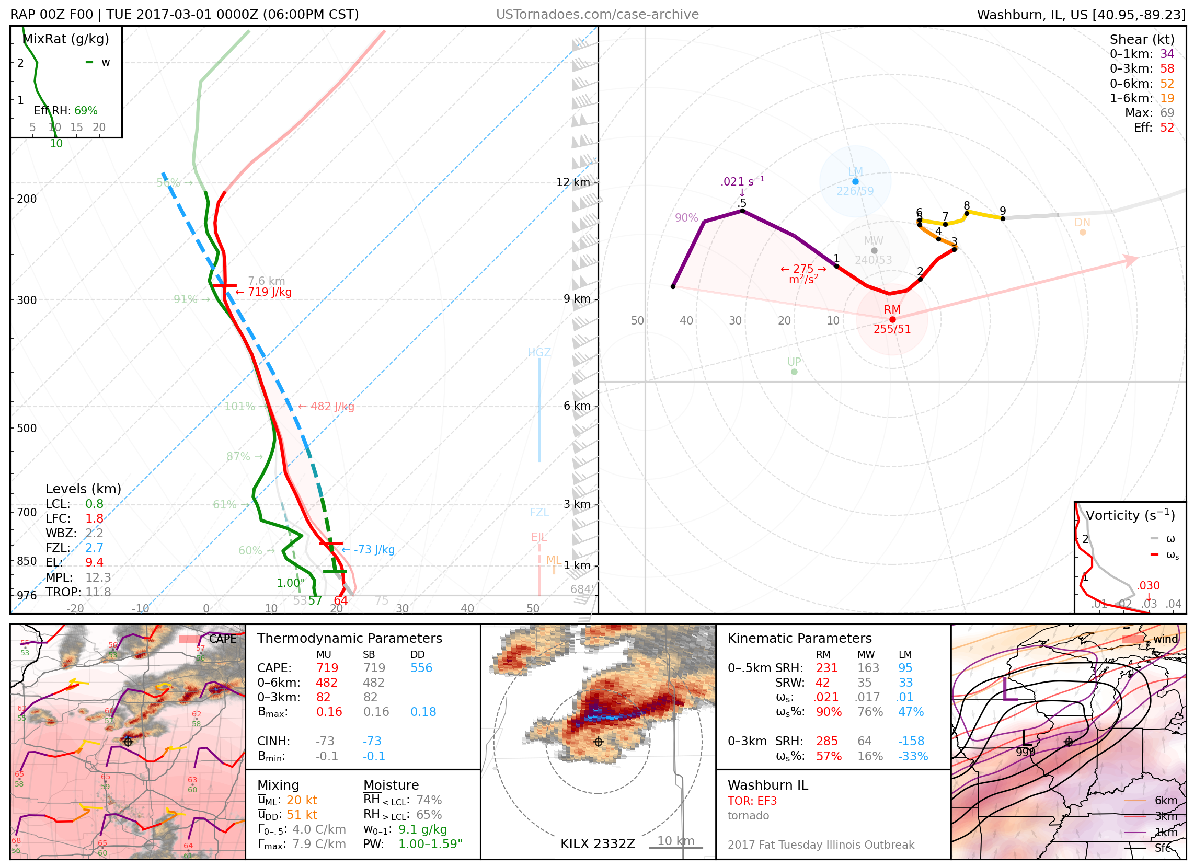Select the gray MW mean-wind dot
The height and width of the screenshot is (867, 1194).
pos(874,250)
